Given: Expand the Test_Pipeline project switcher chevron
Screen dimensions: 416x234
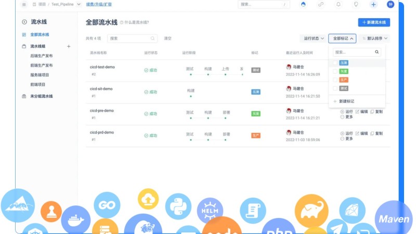Looking at the screenshot, I should 79,4.
